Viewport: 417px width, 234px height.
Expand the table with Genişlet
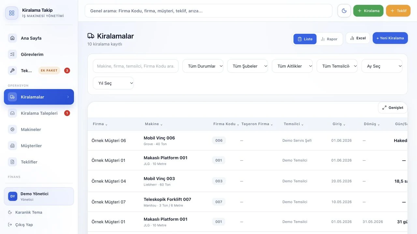pyautogui.click(x=393, y=108)
